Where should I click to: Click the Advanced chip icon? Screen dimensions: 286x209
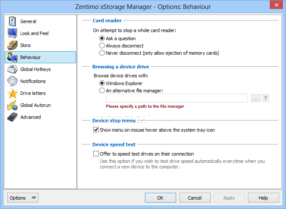pos(12,117)
